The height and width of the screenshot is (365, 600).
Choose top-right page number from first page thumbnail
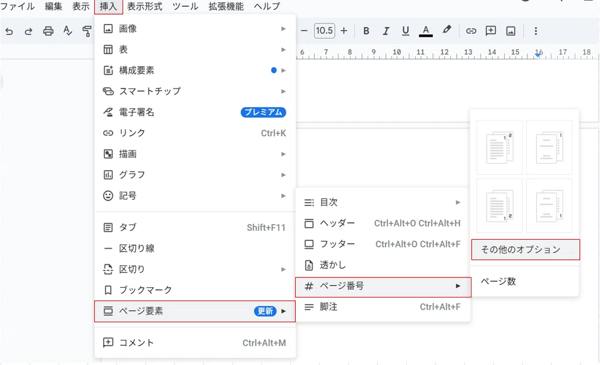pyautogui.click(x=499, y=148)
